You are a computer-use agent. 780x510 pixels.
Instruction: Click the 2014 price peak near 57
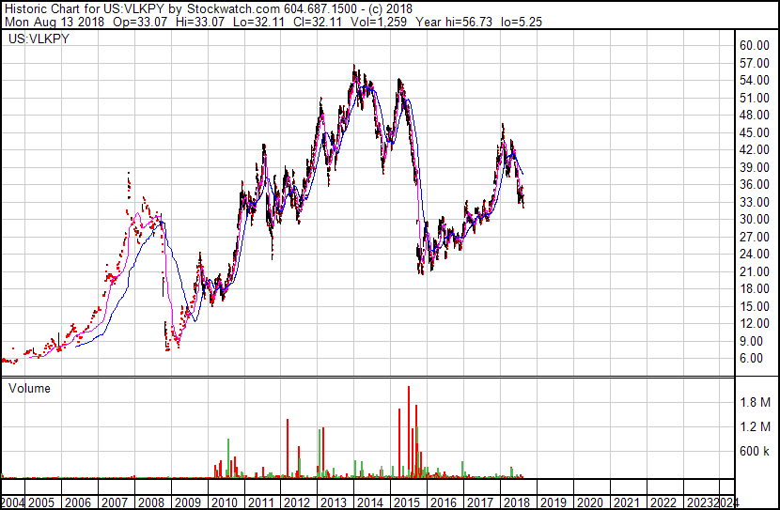click(354, 70)
